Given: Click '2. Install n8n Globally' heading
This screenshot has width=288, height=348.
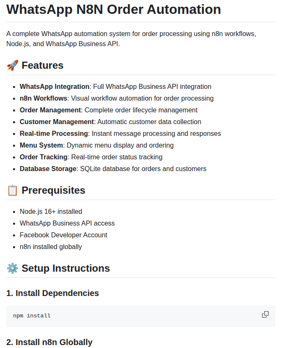Looking at the screenshot, I should (49, 342).
